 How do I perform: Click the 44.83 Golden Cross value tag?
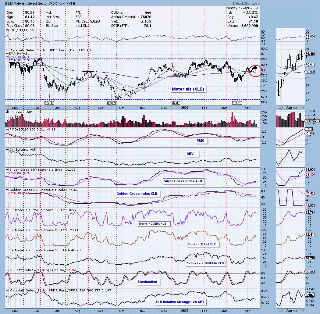point(309,205)
